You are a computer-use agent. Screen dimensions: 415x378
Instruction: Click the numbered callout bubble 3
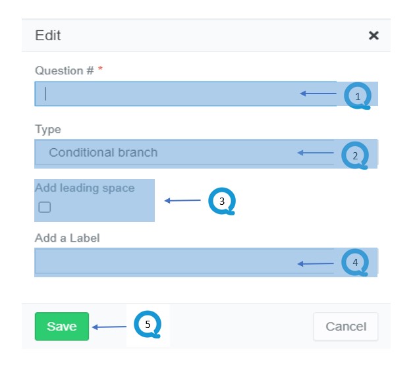click(x=222, y=201)
